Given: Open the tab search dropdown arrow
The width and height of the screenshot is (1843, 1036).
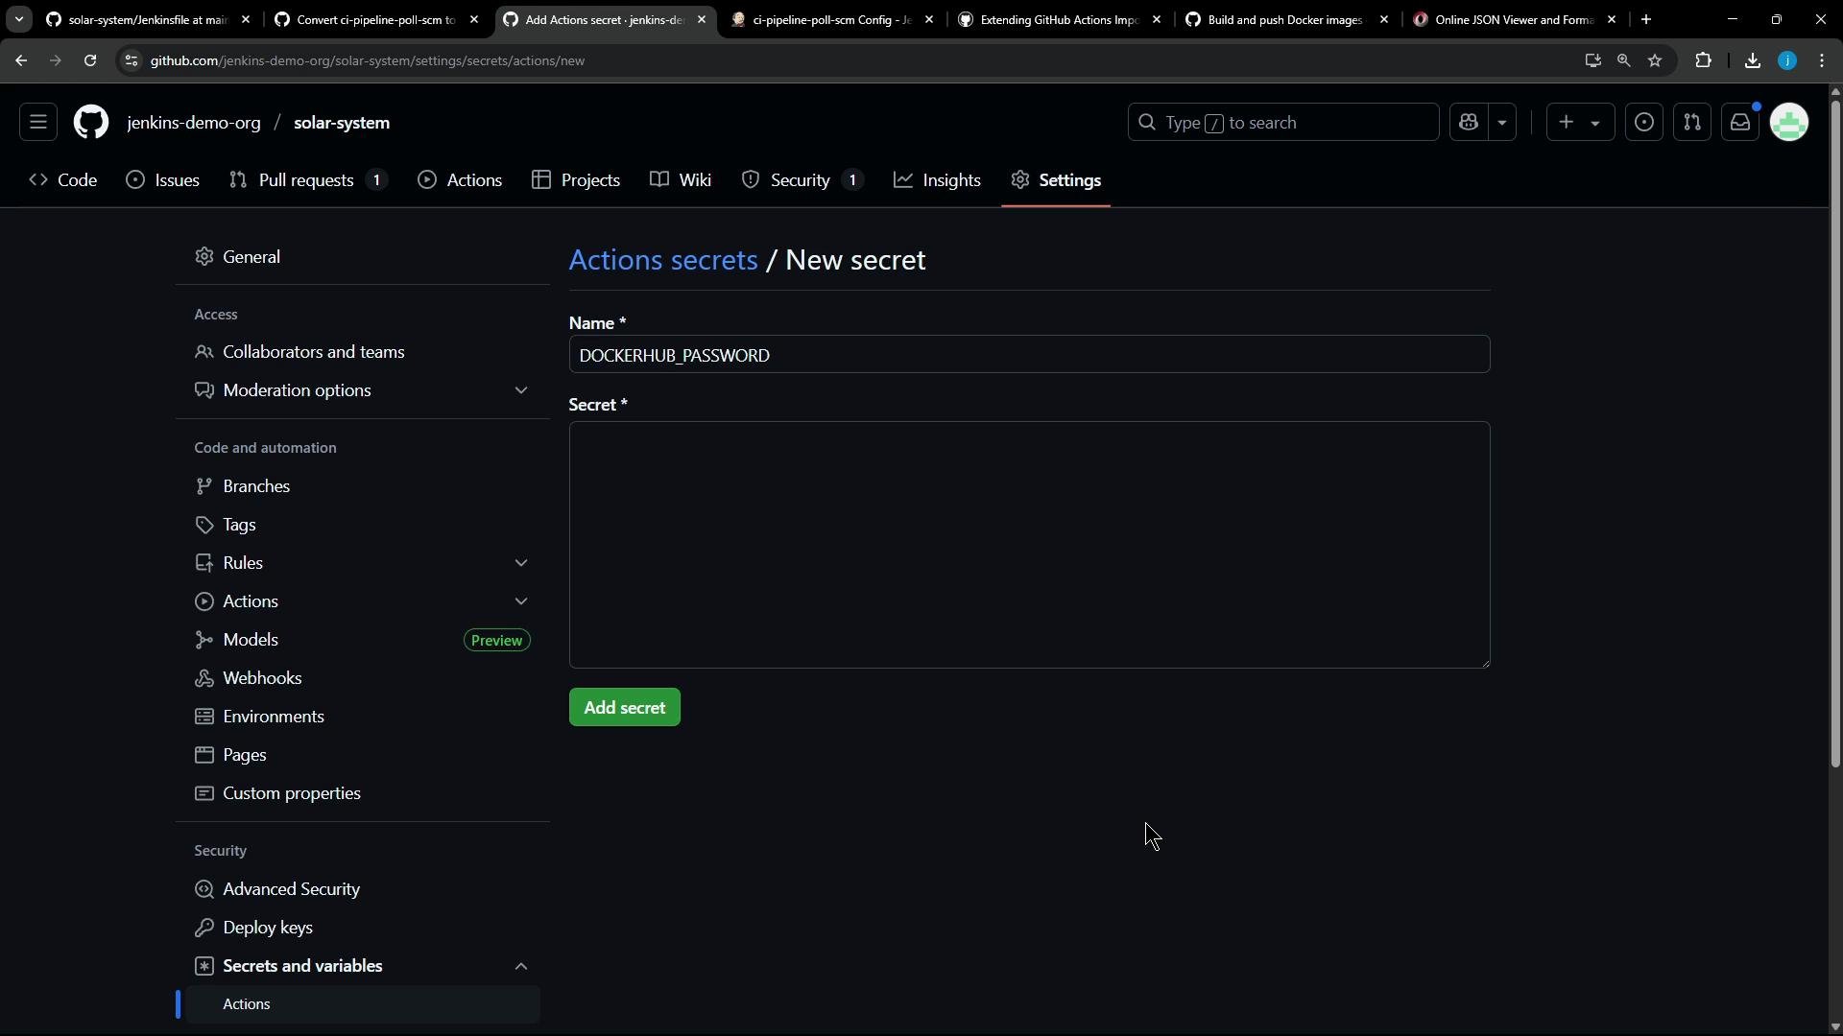Looking at the screenshot, I should pos(18,19).
